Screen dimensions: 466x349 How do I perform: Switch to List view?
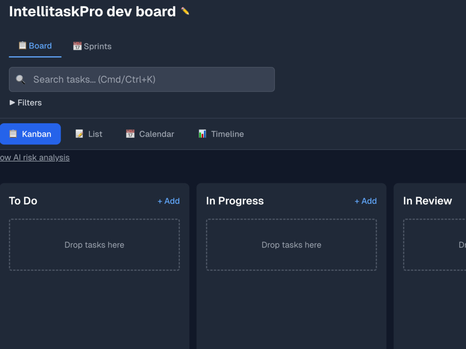pyautogui.click(x=89, y=134)
